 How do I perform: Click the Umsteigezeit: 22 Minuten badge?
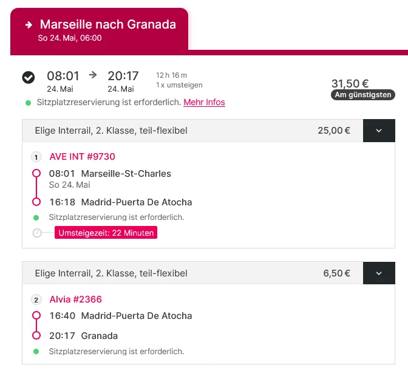(x=106, y=233)
